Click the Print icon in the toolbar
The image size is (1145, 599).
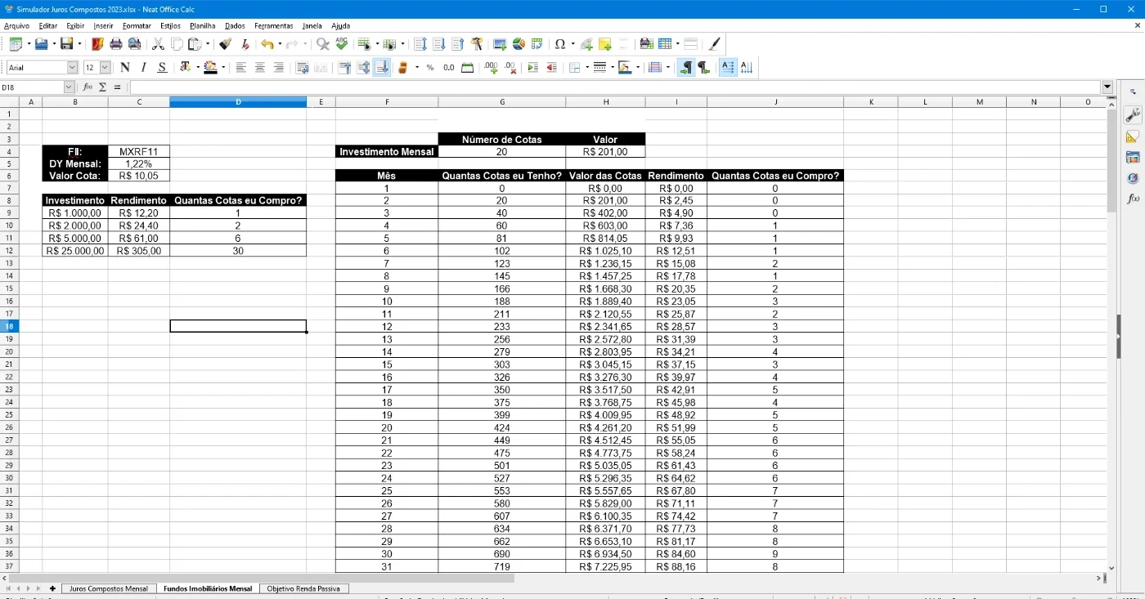[116, 44]
